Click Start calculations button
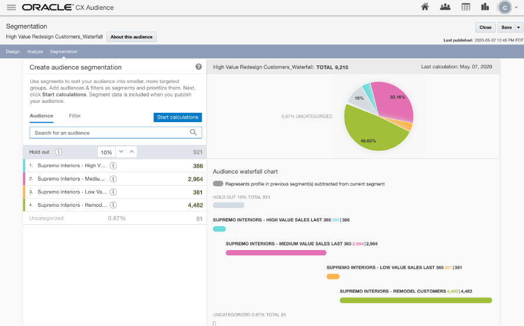This screenshot has width=524, height=326. [x=177, y=117]
